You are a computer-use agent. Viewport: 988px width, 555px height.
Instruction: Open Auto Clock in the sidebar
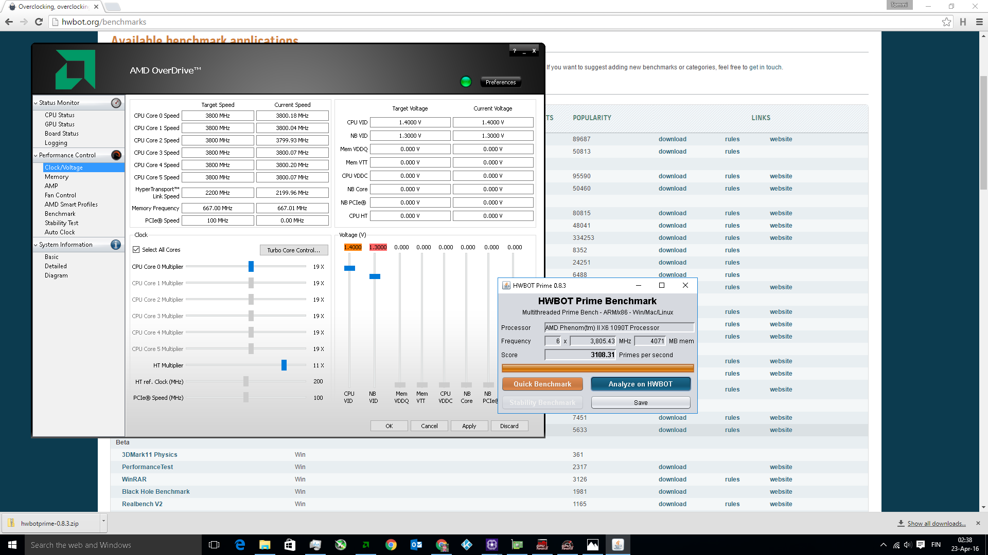tap(60, 232)
